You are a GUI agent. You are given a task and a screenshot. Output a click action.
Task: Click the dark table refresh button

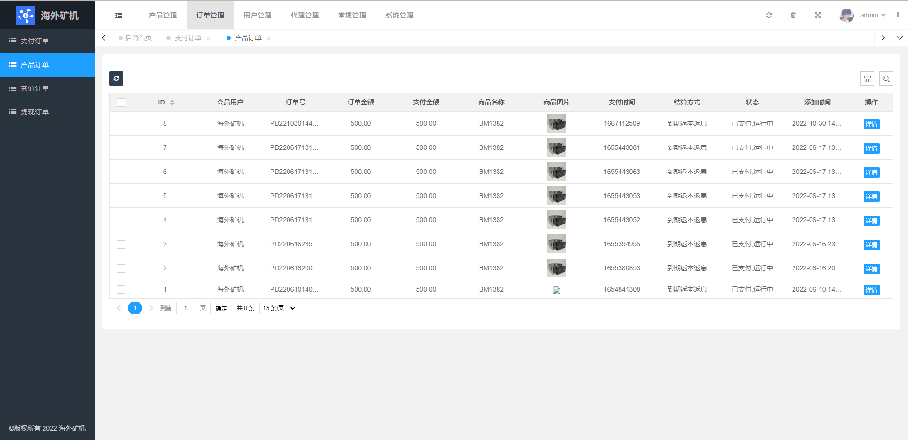point(116,78)
